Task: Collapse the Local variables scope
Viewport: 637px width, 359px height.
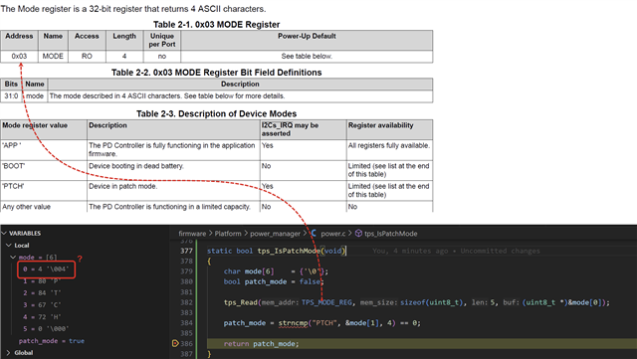Action: (9, 246)
